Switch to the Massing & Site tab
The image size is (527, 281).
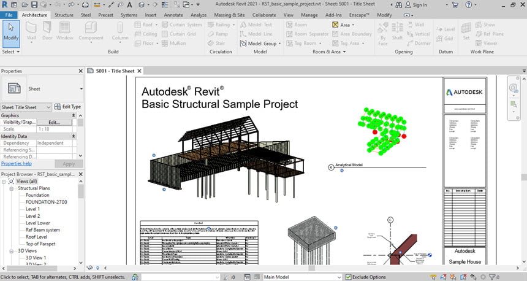pyautogui.click(x=229, y=15)
